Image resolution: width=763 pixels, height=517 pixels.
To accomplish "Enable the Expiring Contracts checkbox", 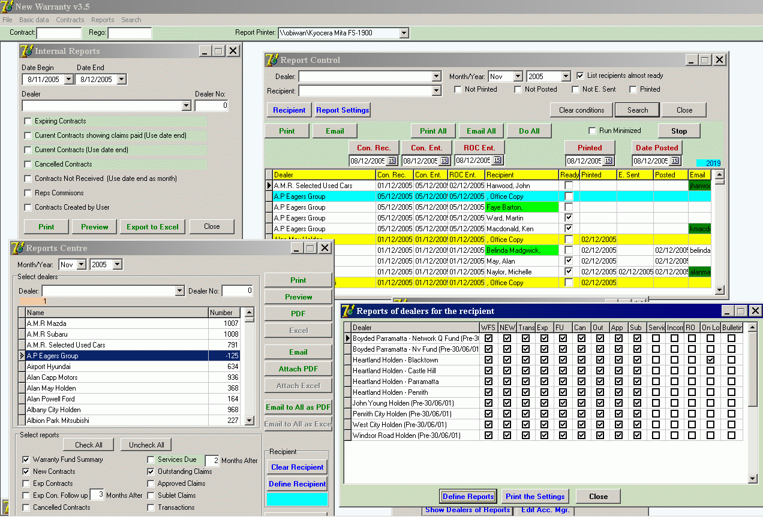I will [x=28, y=121].
